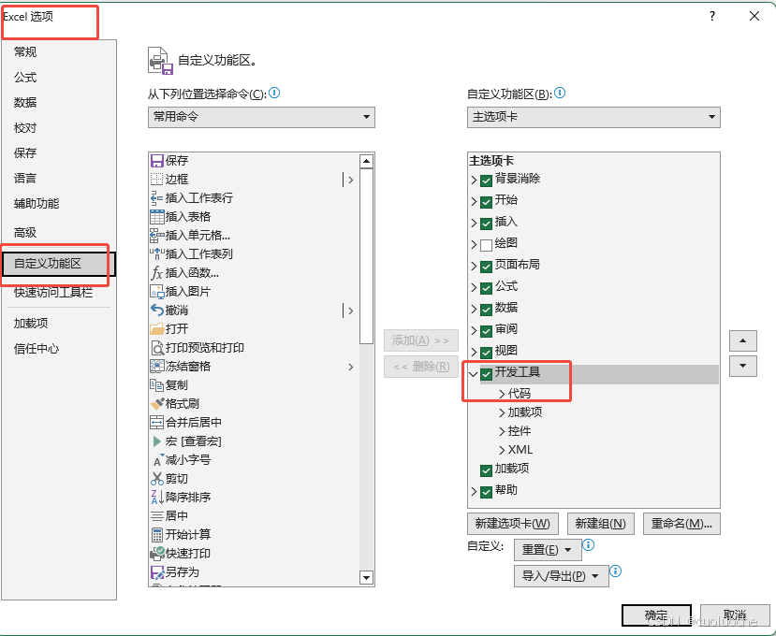Click the Merge and Center icon

click(157, 423)
